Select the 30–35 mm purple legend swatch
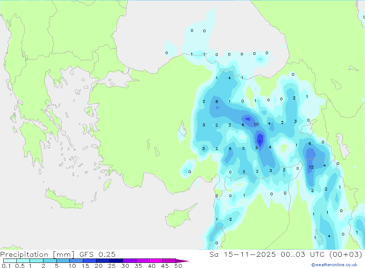Viewport: 365px width, 268px height. (129, 261)
